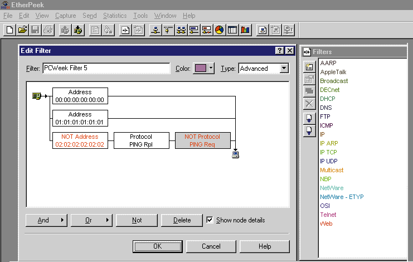Click the blue network monitor toolbar icon
This screenshot has width=413, height=262.
point(194,30)
